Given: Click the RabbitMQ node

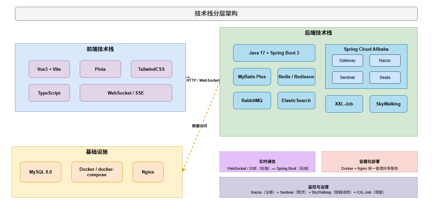Looking at the screenshot, I should pos(252,100).
